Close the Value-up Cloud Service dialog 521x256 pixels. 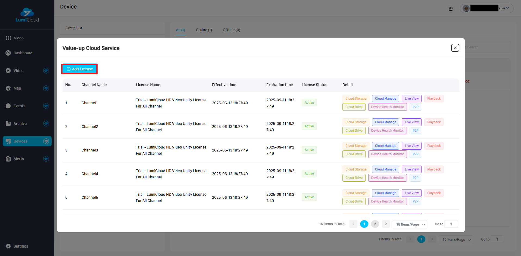pyautogui.click(x=455, y=48)
